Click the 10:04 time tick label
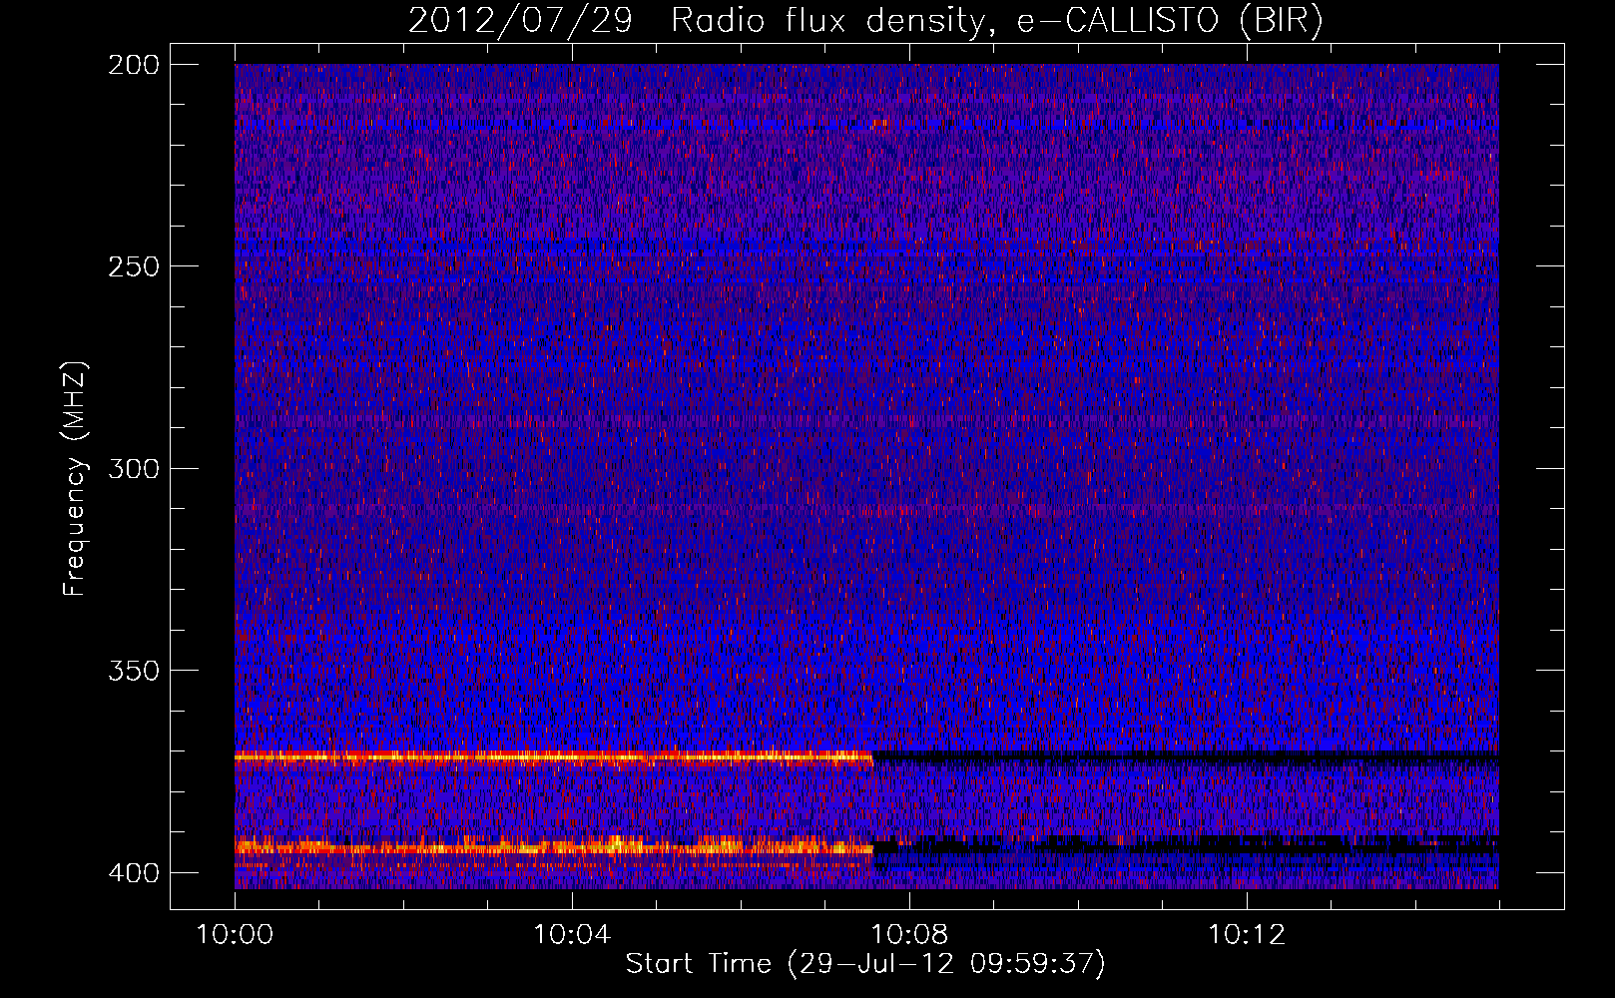This screenshot has width=1615, height=998. click(572, 934)
